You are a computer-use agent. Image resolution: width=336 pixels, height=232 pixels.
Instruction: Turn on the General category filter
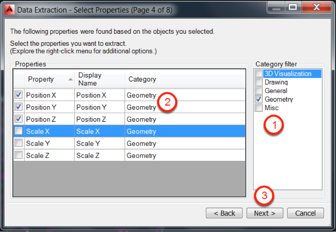(x=259, y=91)
